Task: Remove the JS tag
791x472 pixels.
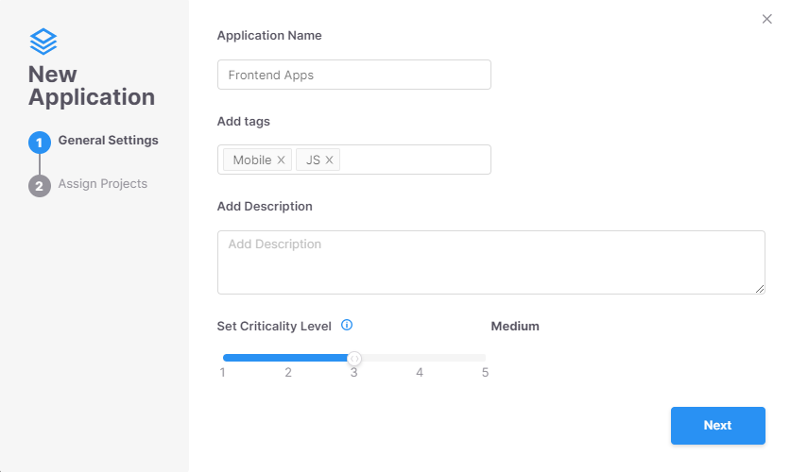Action: coord(330,160)
